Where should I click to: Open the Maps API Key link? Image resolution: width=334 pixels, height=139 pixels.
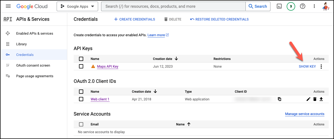pyautogui.click(x=108, y=66)
